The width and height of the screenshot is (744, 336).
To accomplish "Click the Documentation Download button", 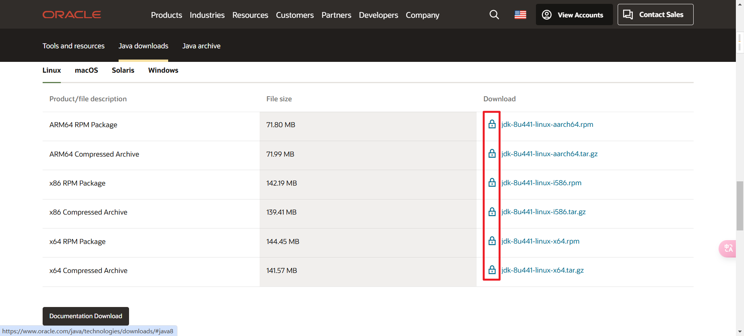I will click(86, 316).
